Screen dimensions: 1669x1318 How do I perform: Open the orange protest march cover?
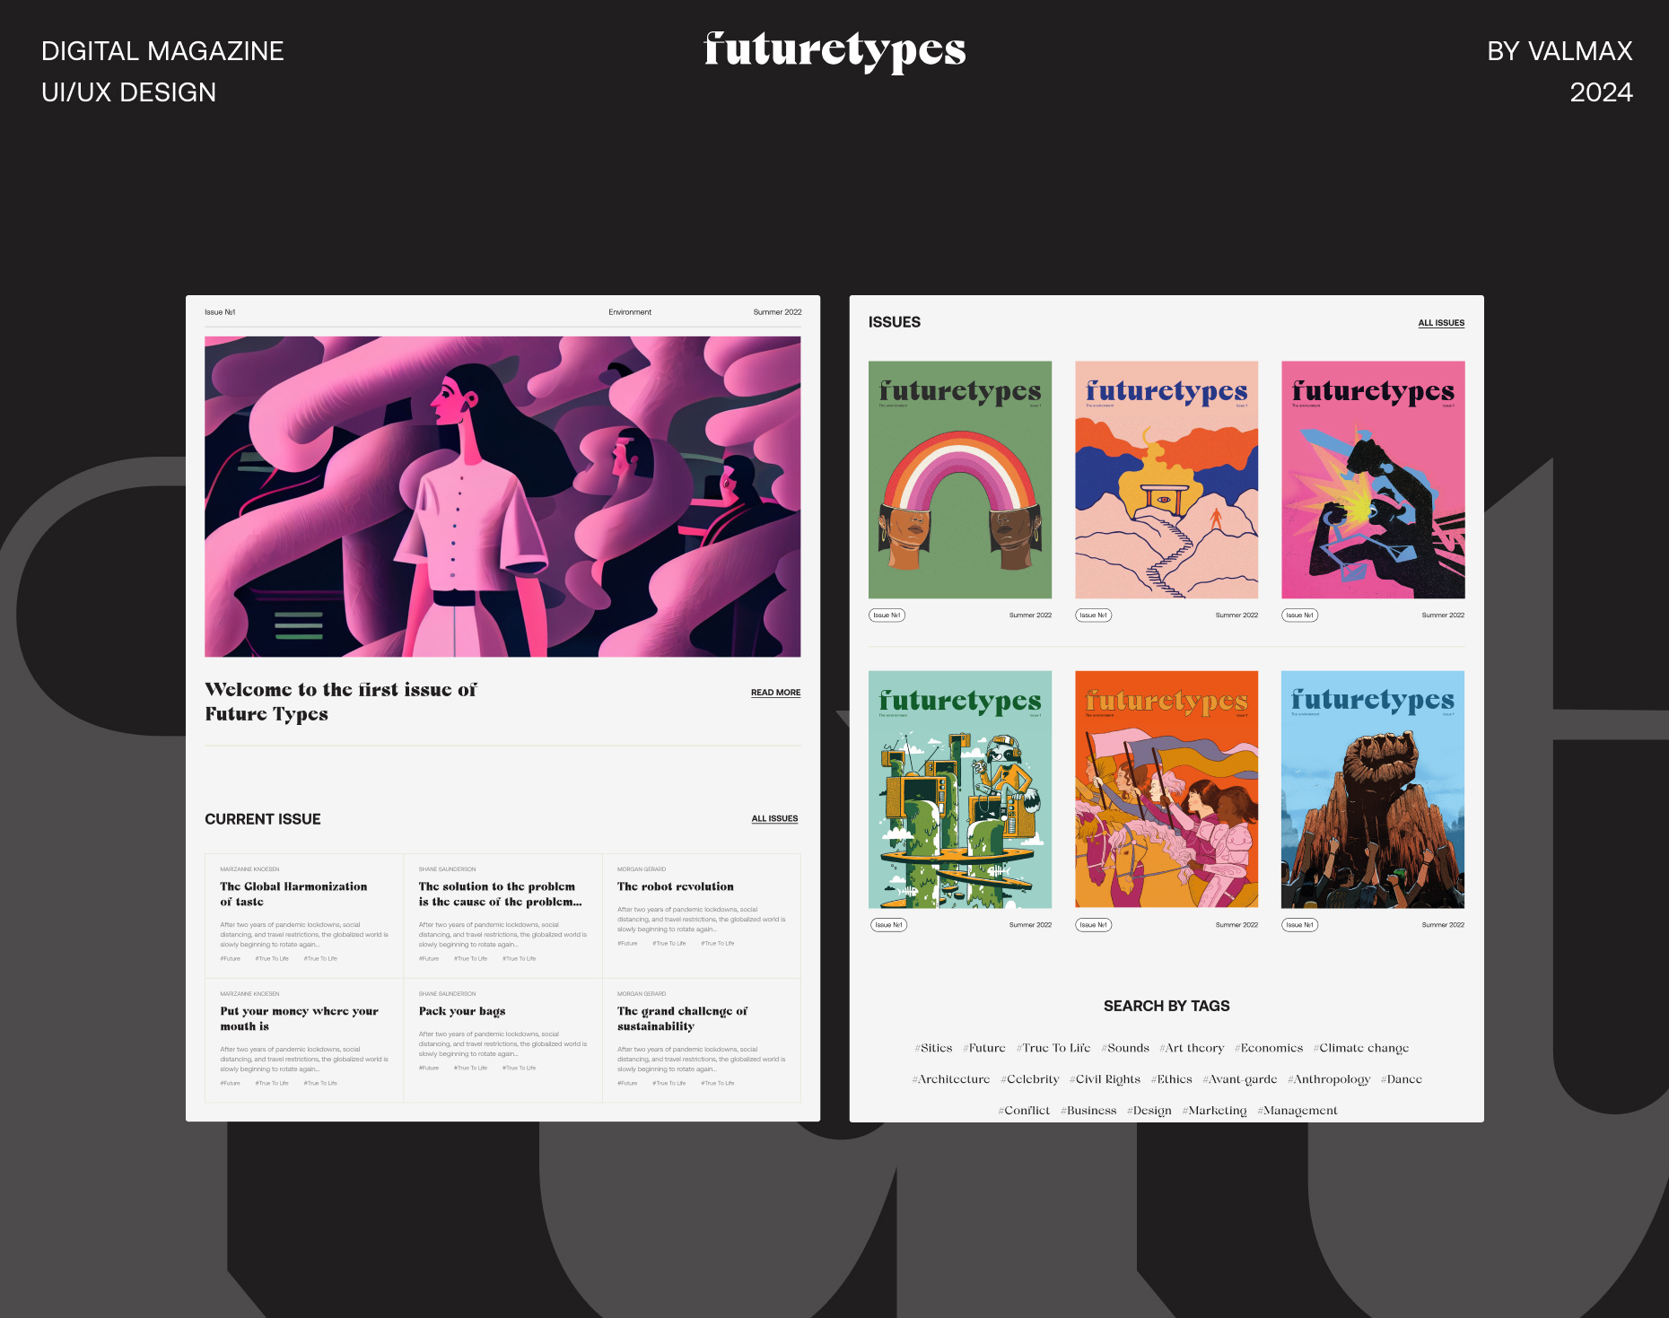[x=1166, y=788]
